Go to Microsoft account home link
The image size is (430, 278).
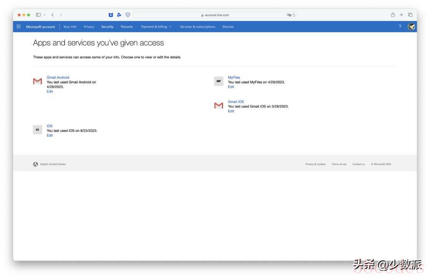(x=40, y=26)
